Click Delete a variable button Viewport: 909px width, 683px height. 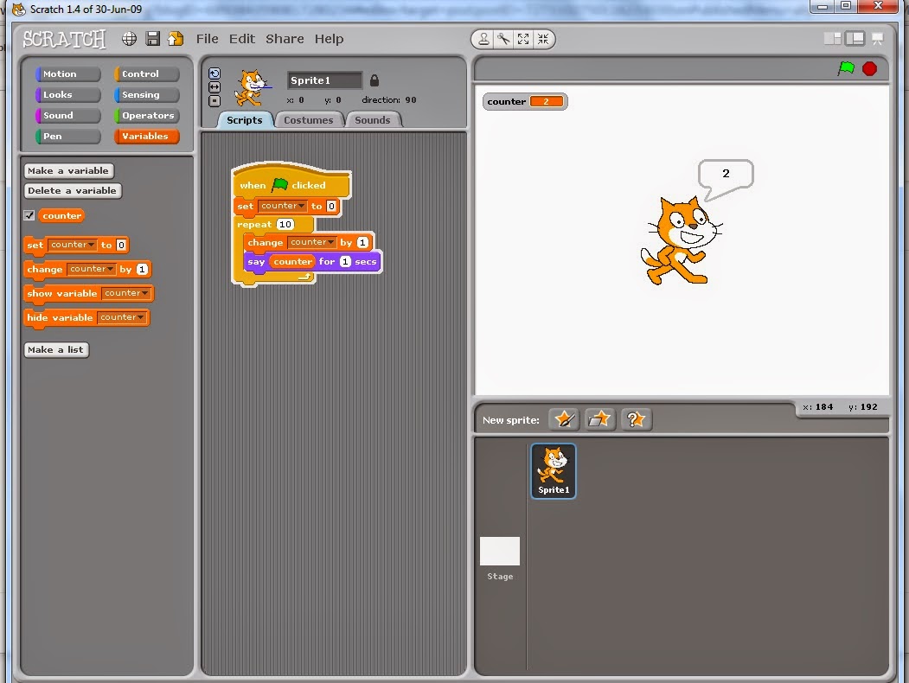pos(73,190)
